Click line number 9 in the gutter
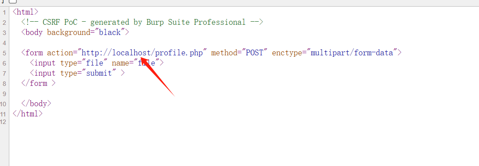 coord(4,94)
